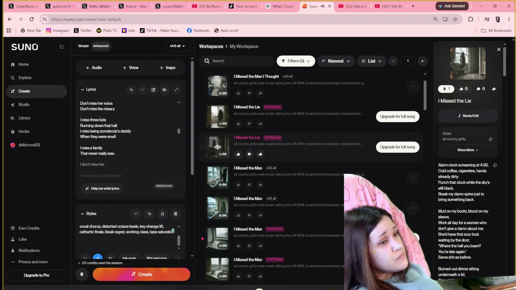Open the Filters (3) dropdown
This screenshot has width=516, height=290.
click(295, 61)
